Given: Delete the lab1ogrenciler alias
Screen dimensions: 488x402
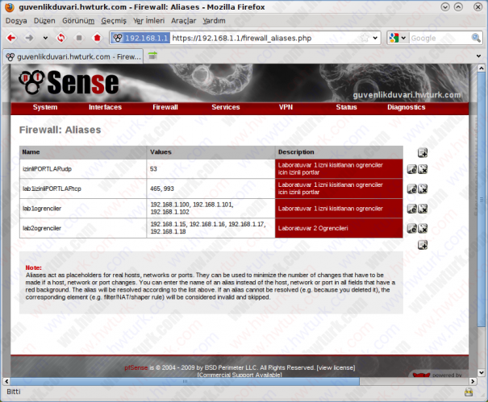Looking at the screenshot, I should pos(423,209).
